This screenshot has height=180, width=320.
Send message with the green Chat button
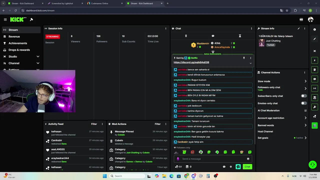[x=247, y=167]
